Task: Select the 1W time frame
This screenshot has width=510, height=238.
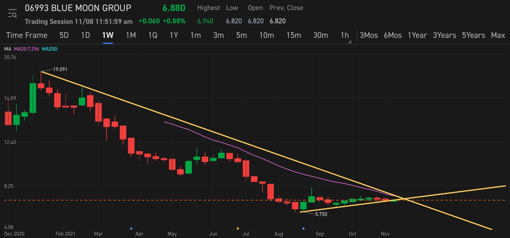Action: (108, 35)
